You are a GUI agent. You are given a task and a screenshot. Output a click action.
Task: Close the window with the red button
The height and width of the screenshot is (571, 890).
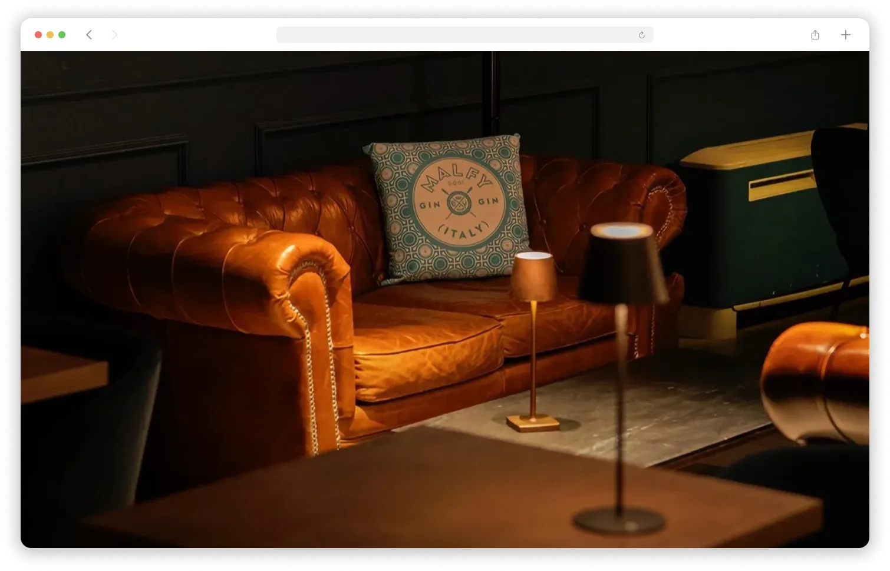click(38, 35)
